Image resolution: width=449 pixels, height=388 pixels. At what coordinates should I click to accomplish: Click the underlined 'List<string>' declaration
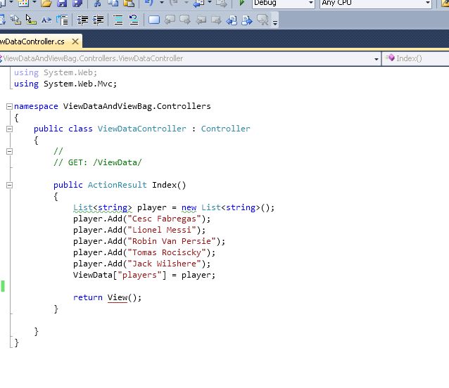[103, 207]
